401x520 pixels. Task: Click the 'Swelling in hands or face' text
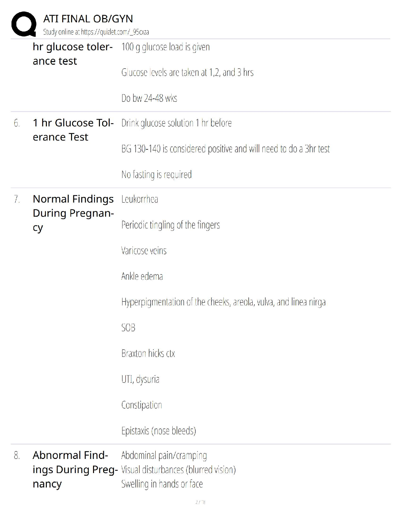[x=162, y=484]
